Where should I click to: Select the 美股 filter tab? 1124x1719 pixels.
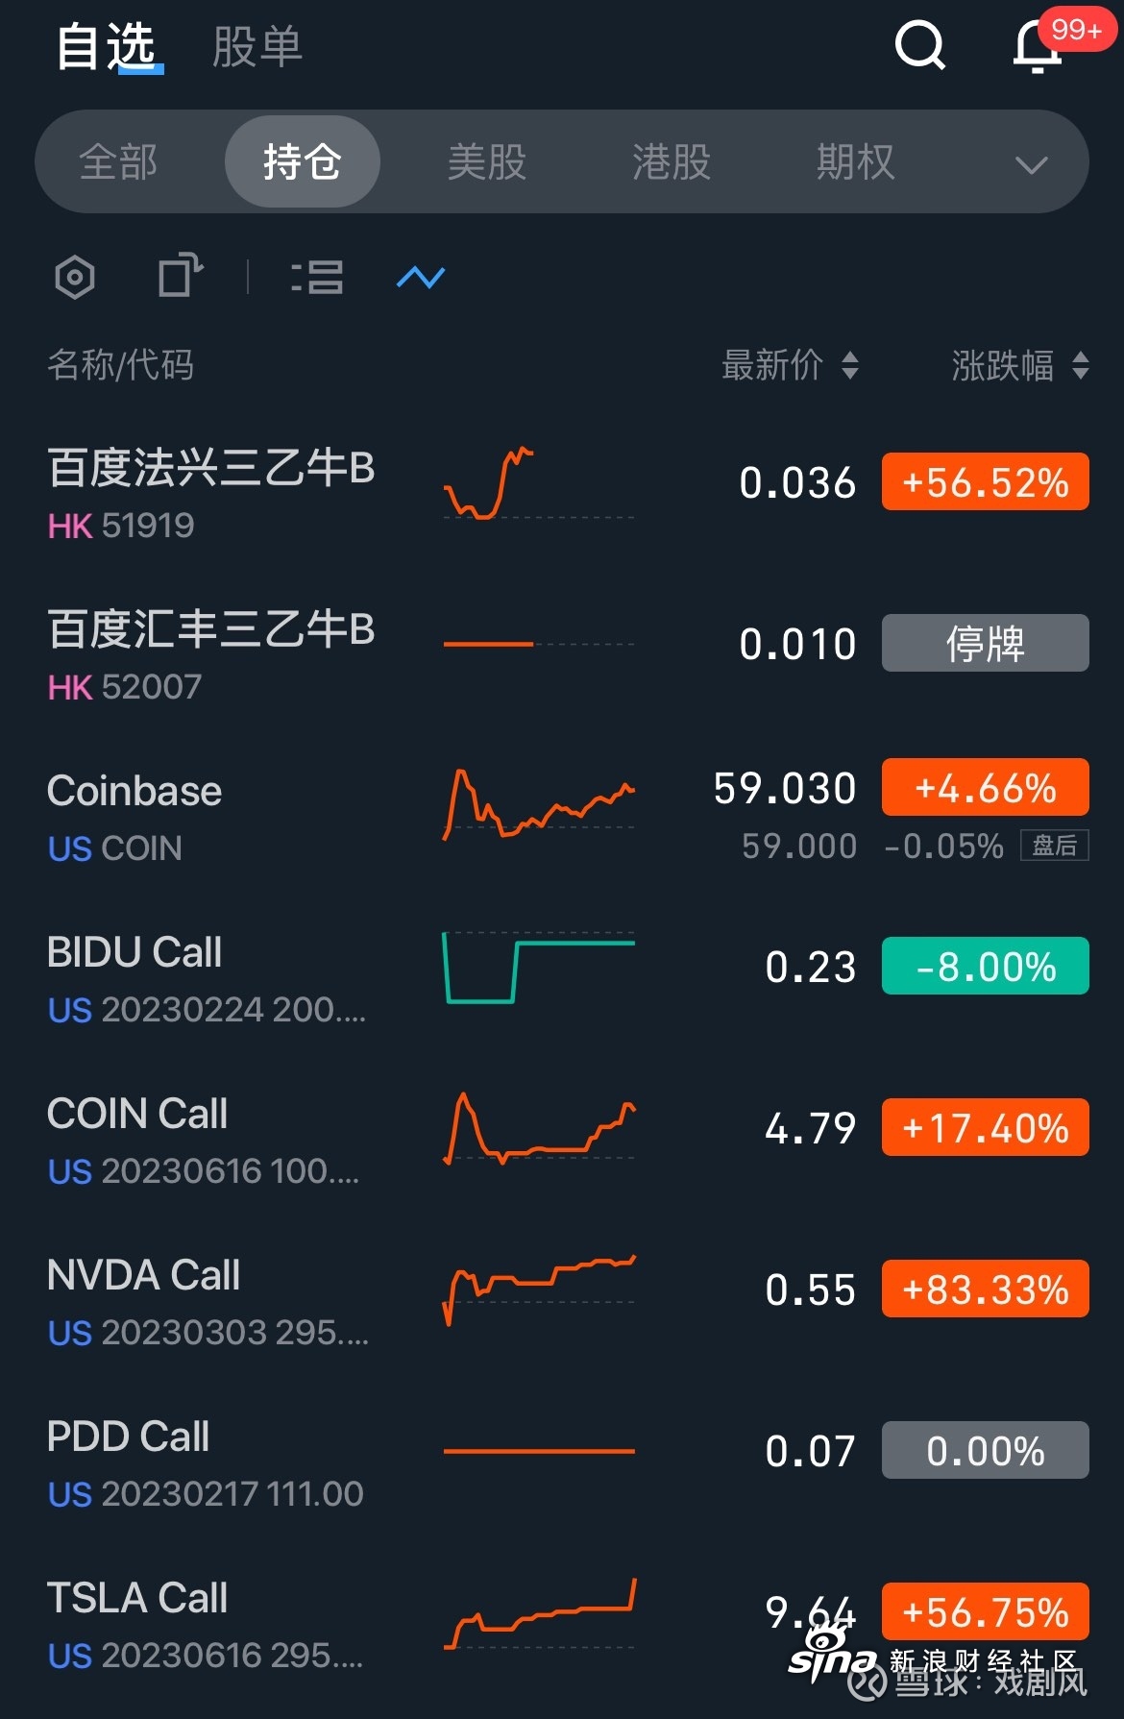(487, 161)
